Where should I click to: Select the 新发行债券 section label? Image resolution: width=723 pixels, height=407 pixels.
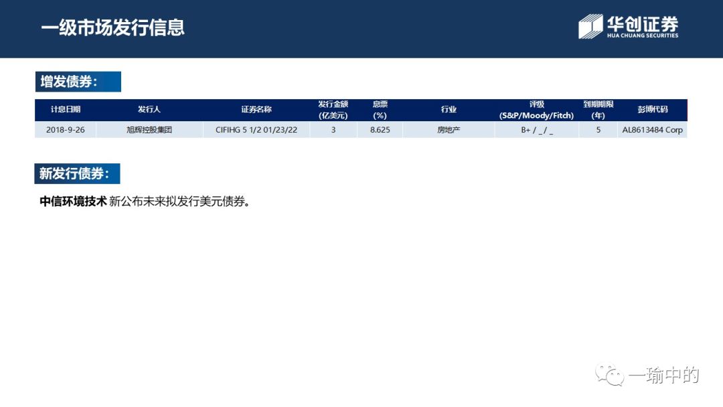coord(77,173)
